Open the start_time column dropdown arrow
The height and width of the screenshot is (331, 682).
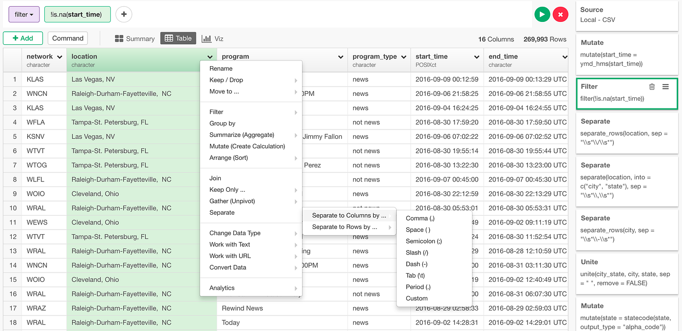point(476,57)
